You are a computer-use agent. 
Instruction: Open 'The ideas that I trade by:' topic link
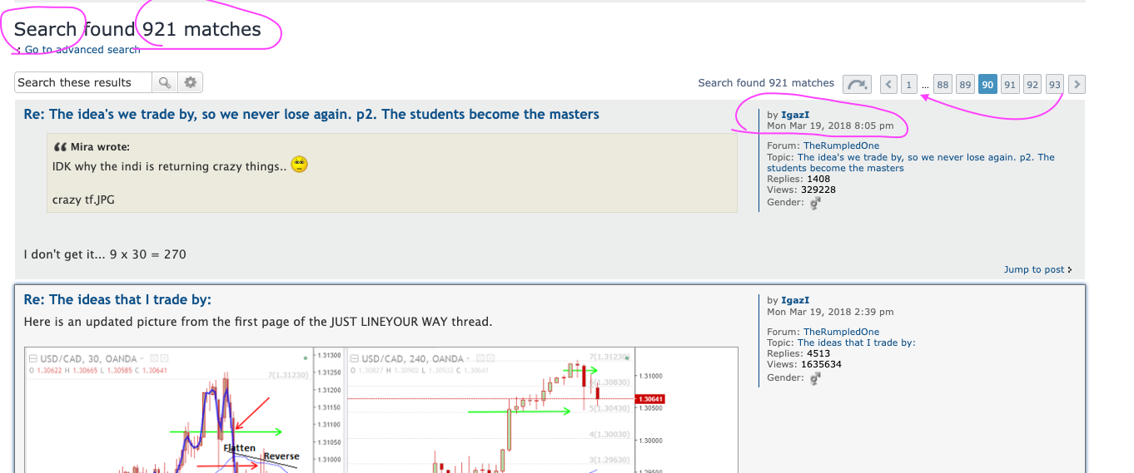(x=856, y=342)
